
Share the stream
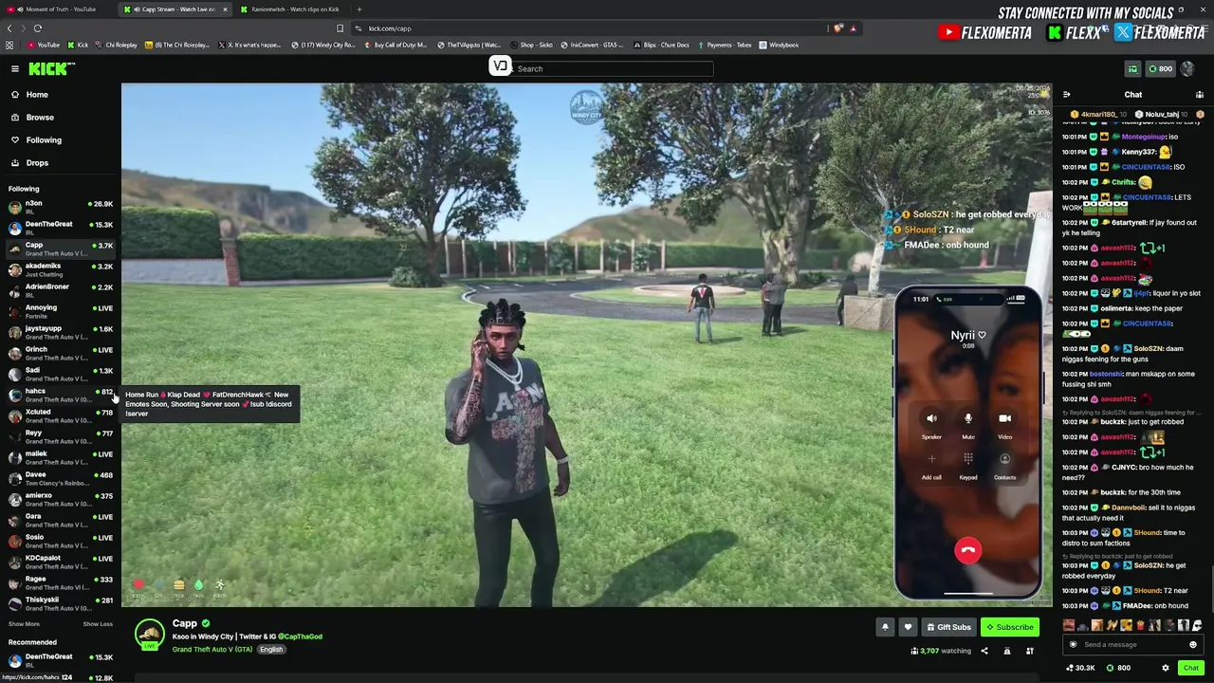point(984,651)
